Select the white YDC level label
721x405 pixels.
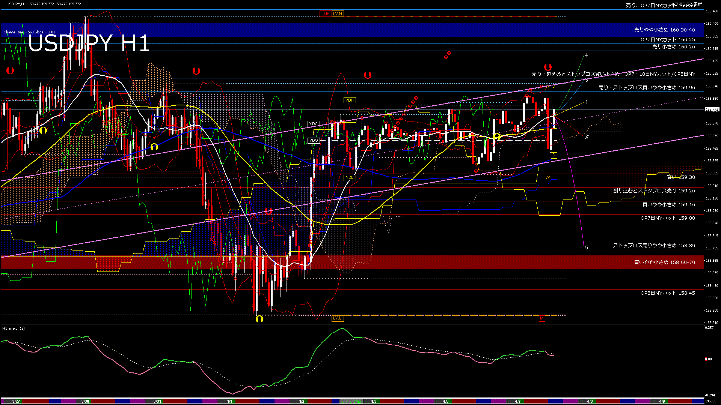pyautogui.click(x=313, y=124)
